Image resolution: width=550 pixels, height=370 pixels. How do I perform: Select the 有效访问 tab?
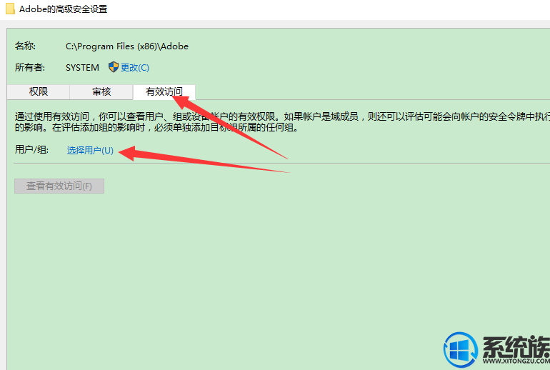164,92
